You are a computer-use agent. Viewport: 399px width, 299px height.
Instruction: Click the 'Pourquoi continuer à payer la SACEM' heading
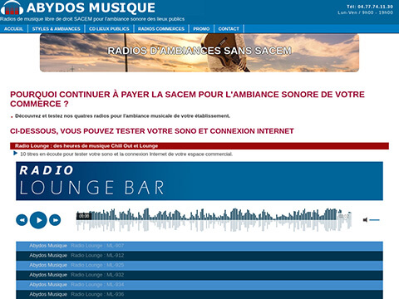click(x=187, y=99)
